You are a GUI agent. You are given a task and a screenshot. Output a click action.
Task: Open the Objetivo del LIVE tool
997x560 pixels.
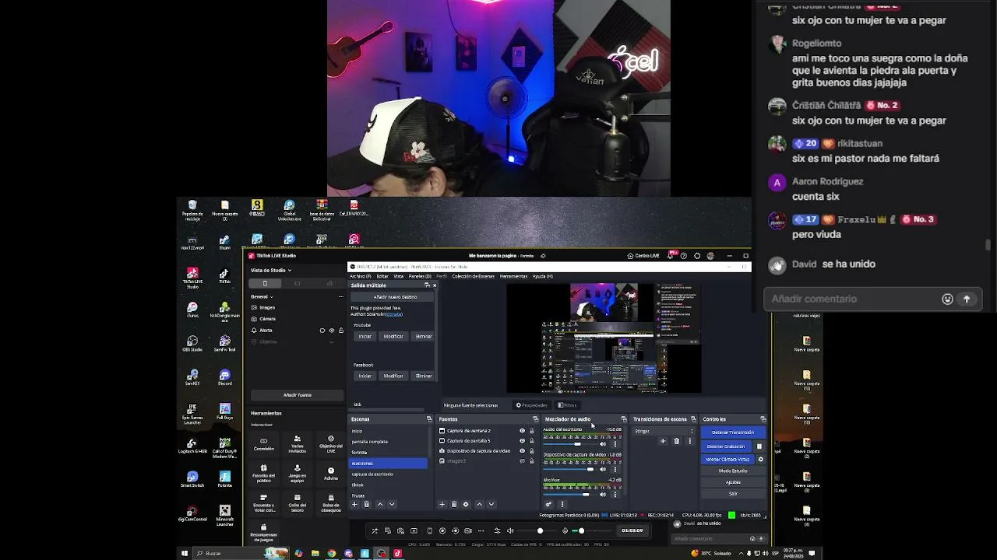(330, 444)
